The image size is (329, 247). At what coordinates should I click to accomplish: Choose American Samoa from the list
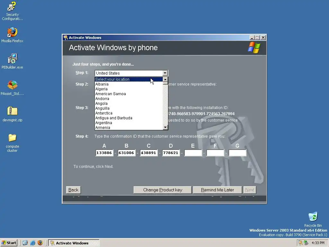coord(129,94)
